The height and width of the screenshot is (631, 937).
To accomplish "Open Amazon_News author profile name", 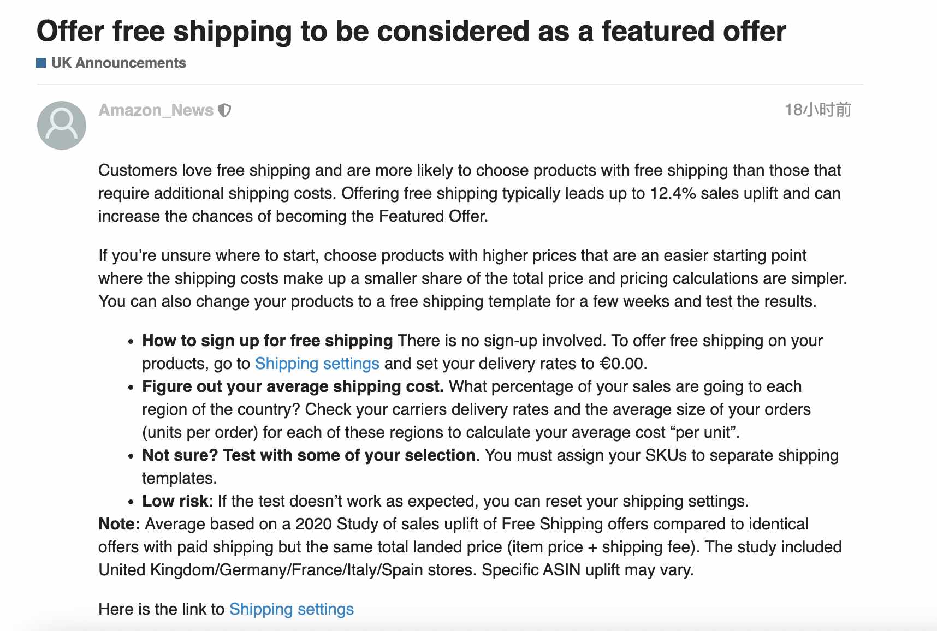I will (x=156, y=110).
